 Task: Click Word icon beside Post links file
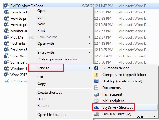(7, 44)
